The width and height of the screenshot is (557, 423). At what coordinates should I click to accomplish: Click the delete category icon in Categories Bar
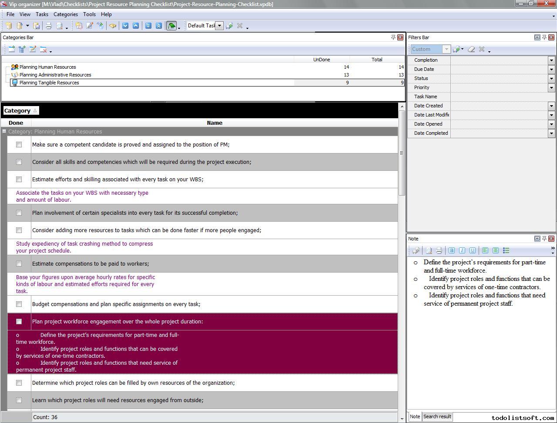click(43, 50)
